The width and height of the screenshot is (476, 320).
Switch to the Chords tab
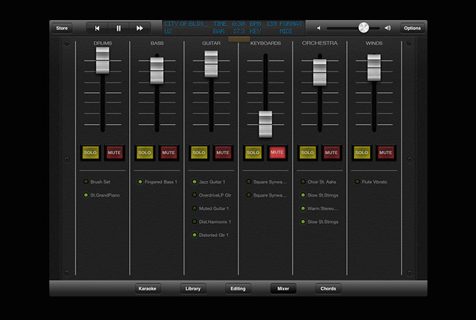coord(328,288)
